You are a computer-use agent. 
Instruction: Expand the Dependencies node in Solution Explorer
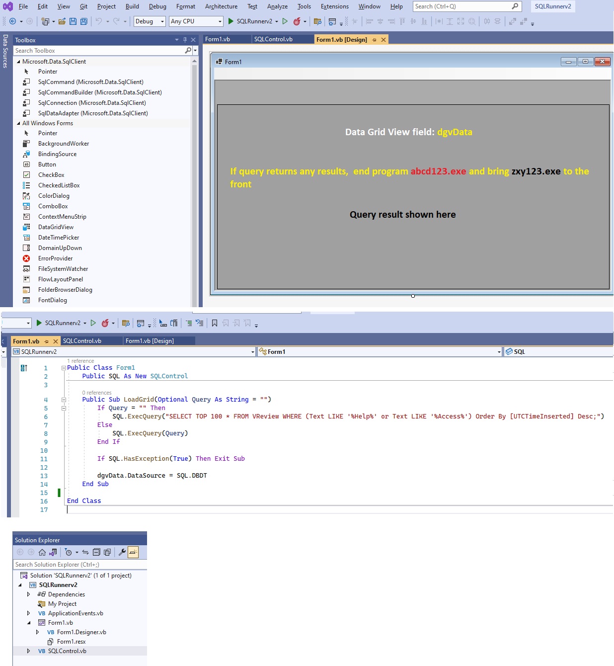tap(29, 594)
